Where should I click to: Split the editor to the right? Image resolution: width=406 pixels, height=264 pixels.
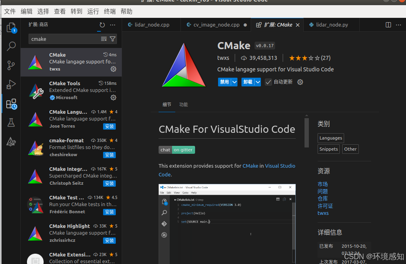point(388,25)
